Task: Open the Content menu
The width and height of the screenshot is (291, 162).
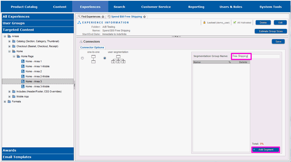Action: pos(60,7)
